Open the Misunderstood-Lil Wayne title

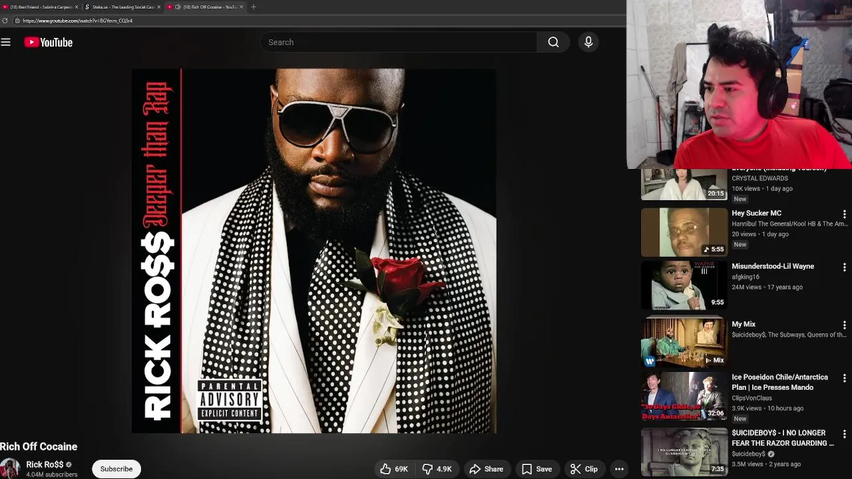point(773,266)
